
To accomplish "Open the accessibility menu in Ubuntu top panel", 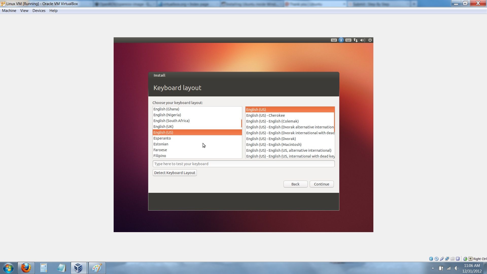I will click(x=341, y=40).
